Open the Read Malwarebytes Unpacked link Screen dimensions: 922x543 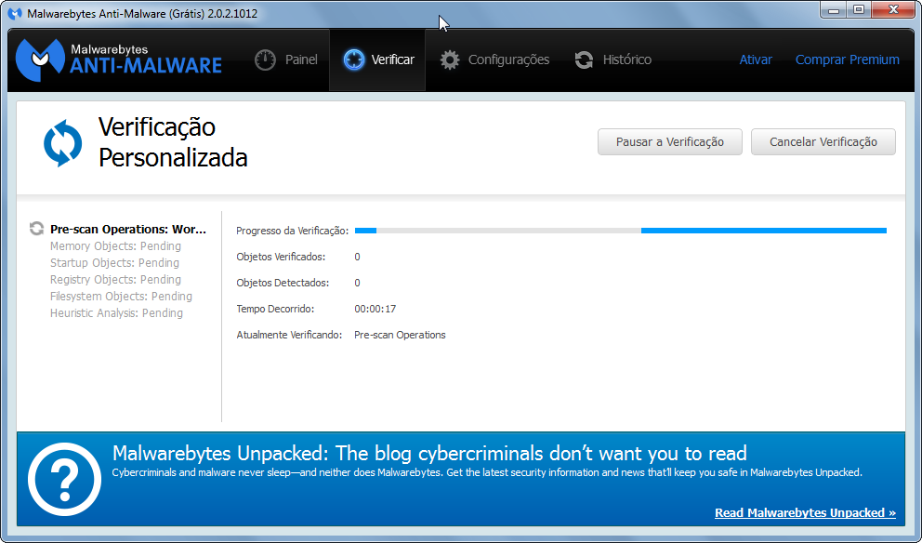pyautogui.click(x=805, y=512)
